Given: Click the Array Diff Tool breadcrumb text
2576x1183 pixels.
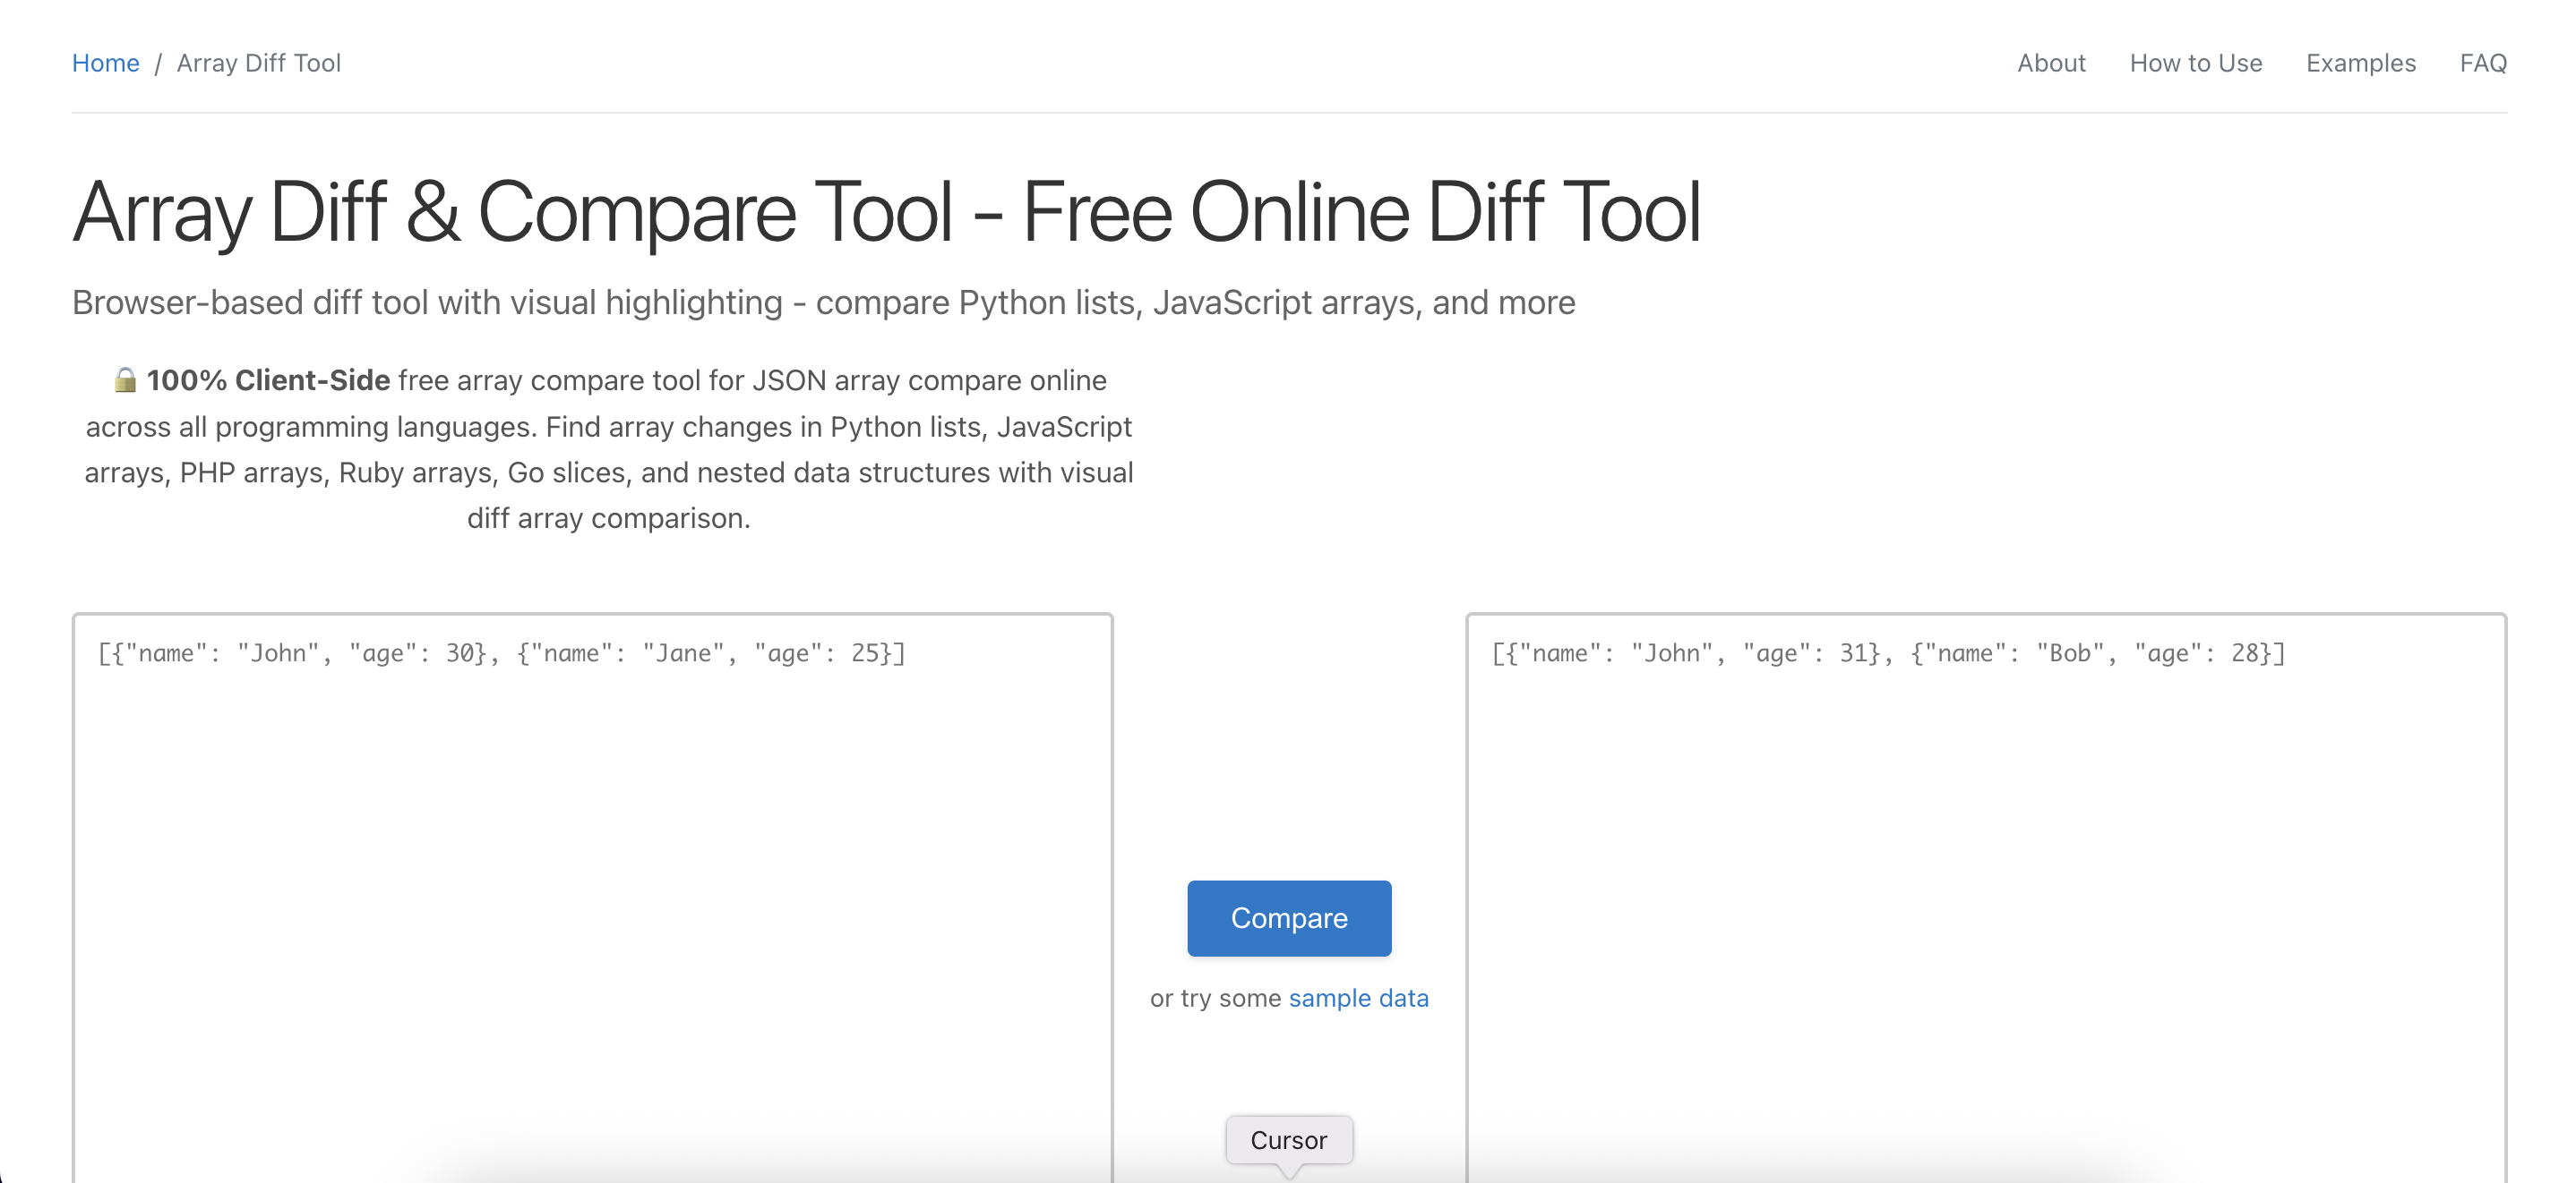Looking at the screenshot, I should click(x=258, y=63).
